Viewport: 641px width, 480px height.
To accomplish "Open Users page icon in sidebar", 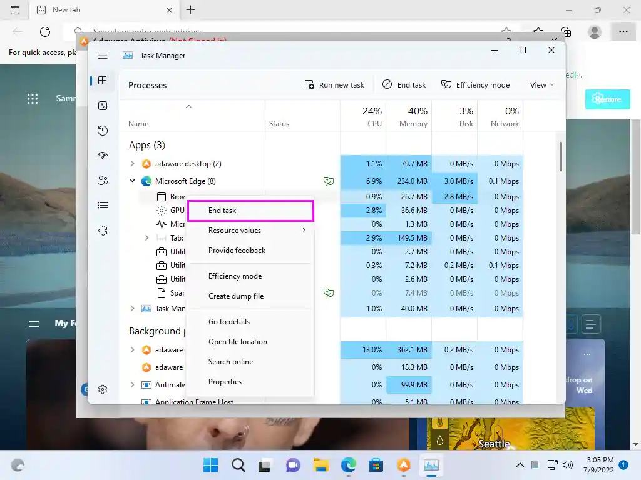I will [x=103, y=181].
